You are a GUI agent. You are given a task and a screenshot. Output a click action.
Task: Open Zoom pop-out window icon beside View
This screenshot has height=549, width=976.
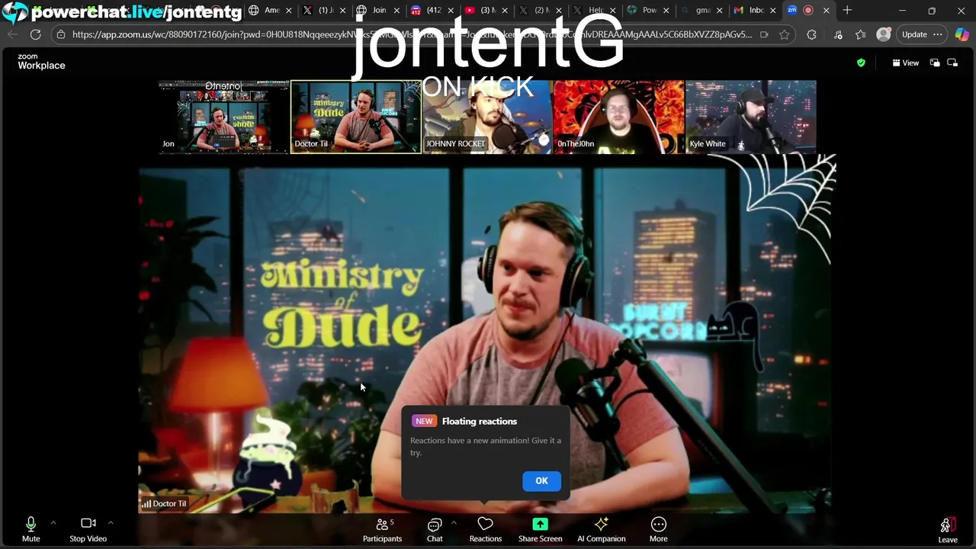(935, 63)
